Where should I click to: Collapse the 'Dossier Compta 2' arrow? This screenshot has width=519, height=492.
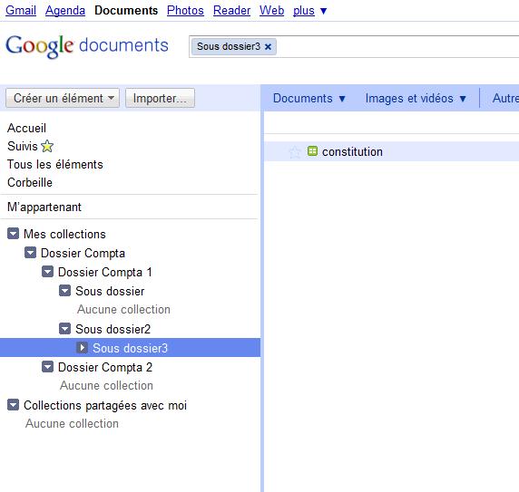pos(47,367)
